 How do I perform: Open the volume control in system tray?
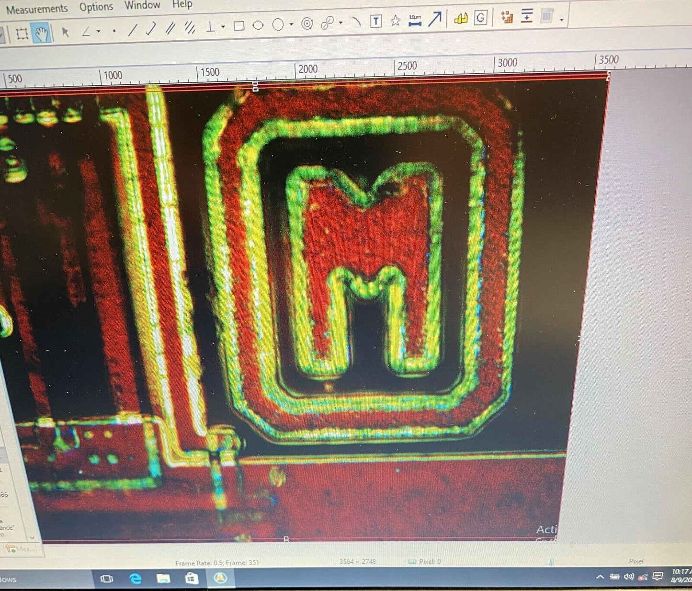click(x=629, y=576)
